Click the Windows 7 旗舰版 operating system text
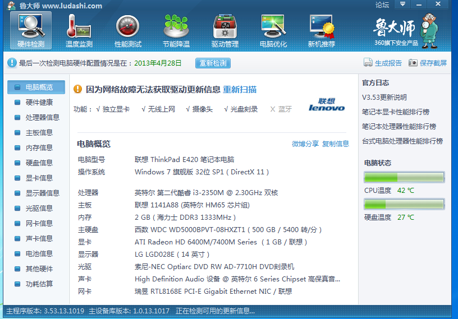This screenshot has width=458, height=319. 201,172
